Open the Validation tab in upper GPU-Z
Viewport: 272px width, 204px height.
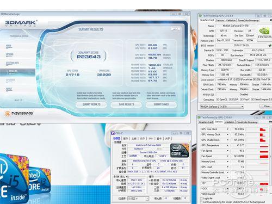[231, 20]
